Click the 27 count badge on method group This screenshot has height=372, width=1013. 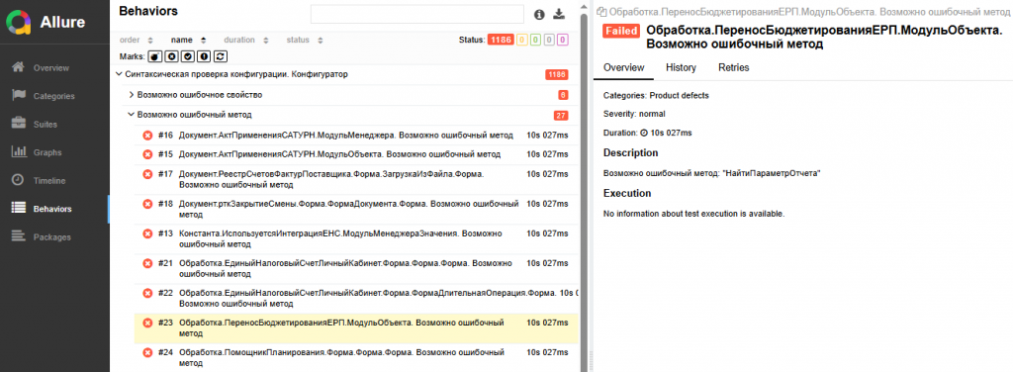pos(560,116)
